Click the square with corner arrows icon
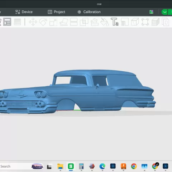 pos(145,22)
